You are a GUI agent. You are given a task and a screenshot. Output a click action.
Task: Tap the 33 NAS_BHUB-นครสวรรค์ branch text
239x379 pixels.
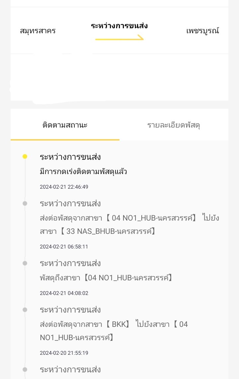pyautogui.click(x=108, y=231)
